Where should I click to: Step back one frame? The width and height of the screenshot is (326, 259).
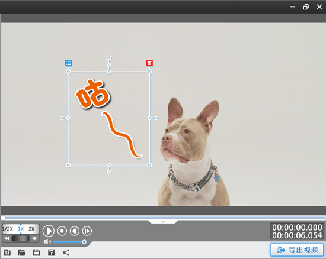point(75,231)
